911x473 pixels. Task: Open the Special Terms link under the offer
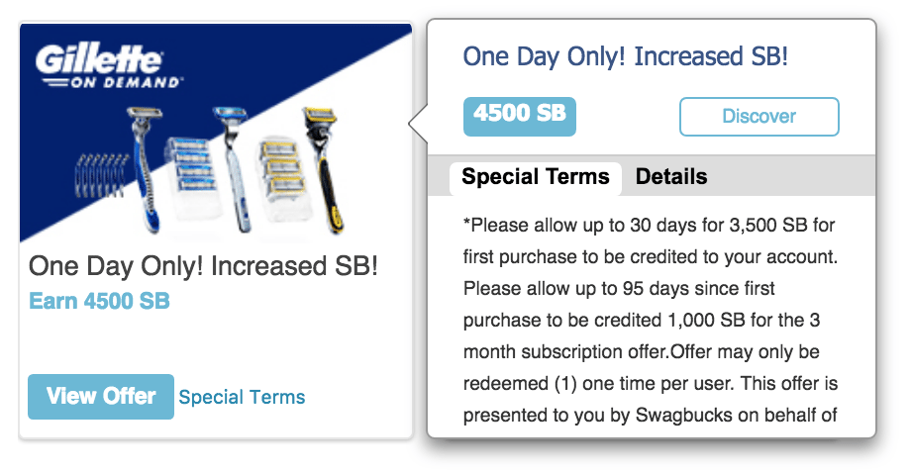click(x=242, y=398)
